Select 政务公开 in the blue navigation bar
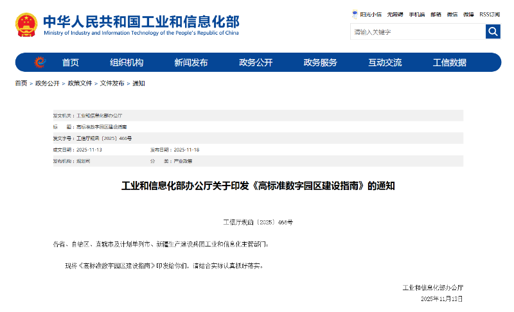Image resolution: width=514 pixels, height=312 pixels. pos(256,62)
